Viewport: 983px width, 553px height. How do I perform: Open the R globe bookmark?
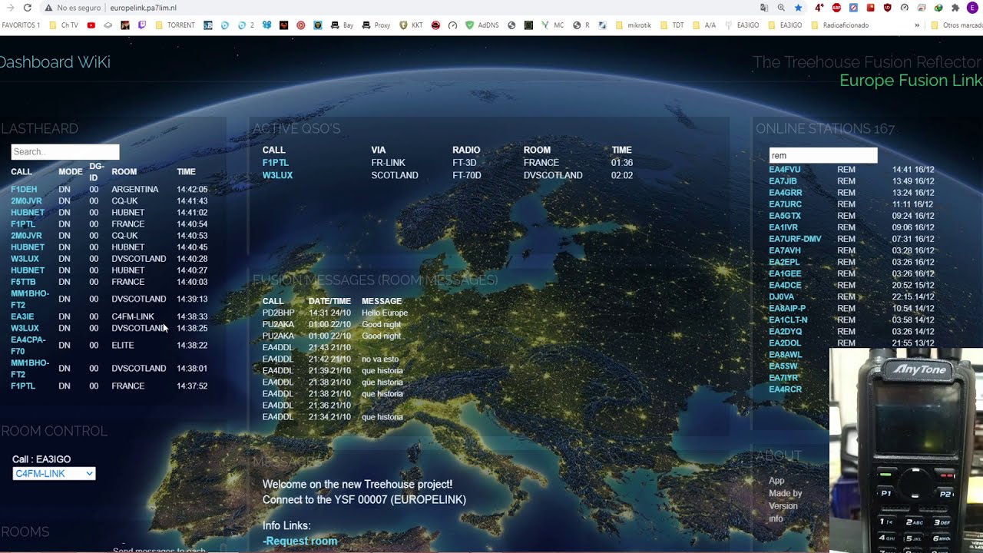pos(581,25)
